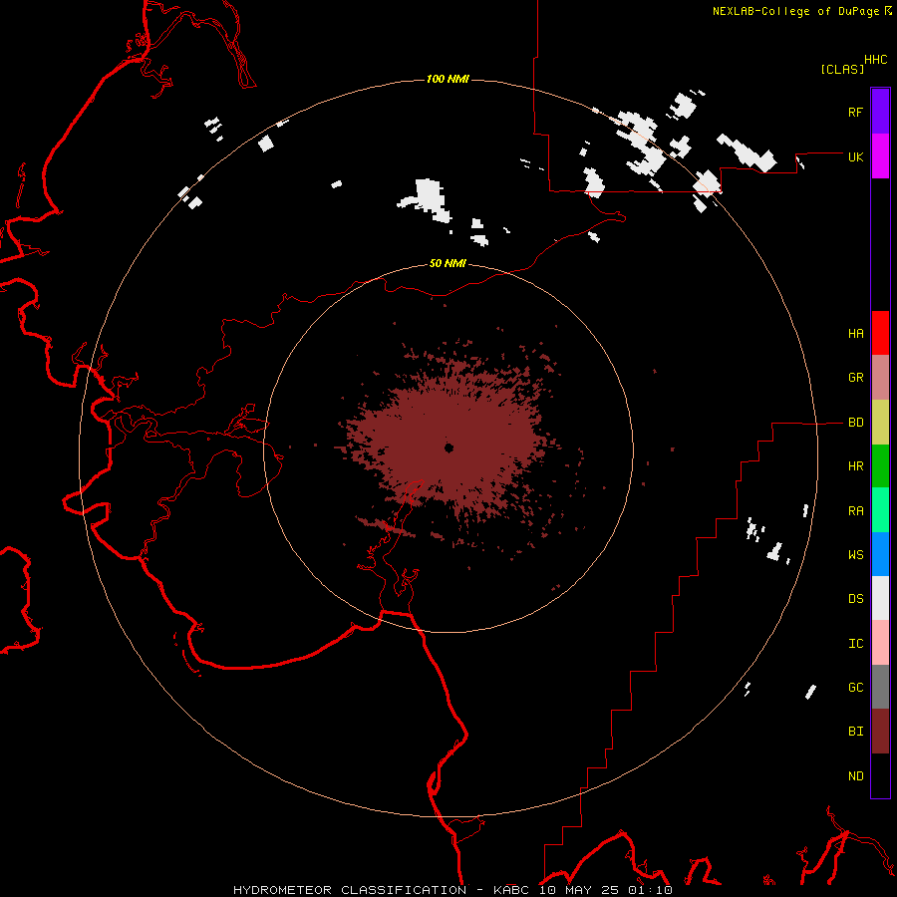This screenshot has height=897, width=897.
Task: Click the black radar site center dot
Action: pos(449,448)
